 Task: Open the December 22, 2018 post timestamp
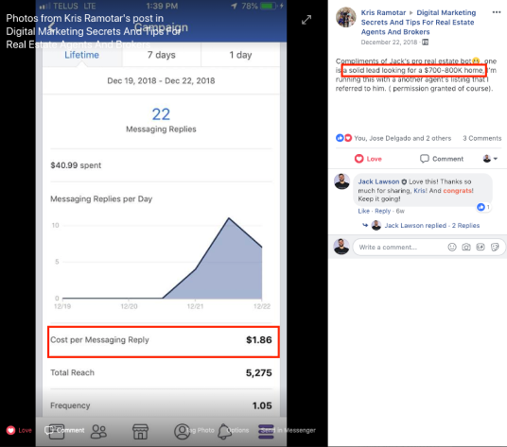[x=389, y=42]
